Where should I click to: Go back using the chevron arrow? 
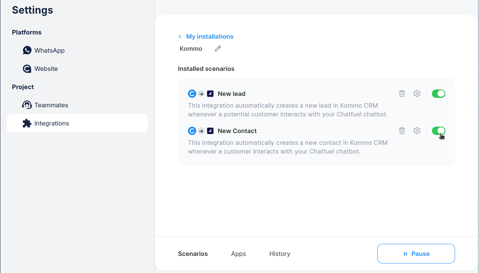(180, 36)
